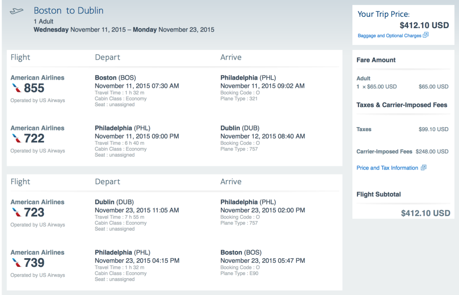
Task: Click the American Airlines logo for flight 739
Action: pos(16,263)
